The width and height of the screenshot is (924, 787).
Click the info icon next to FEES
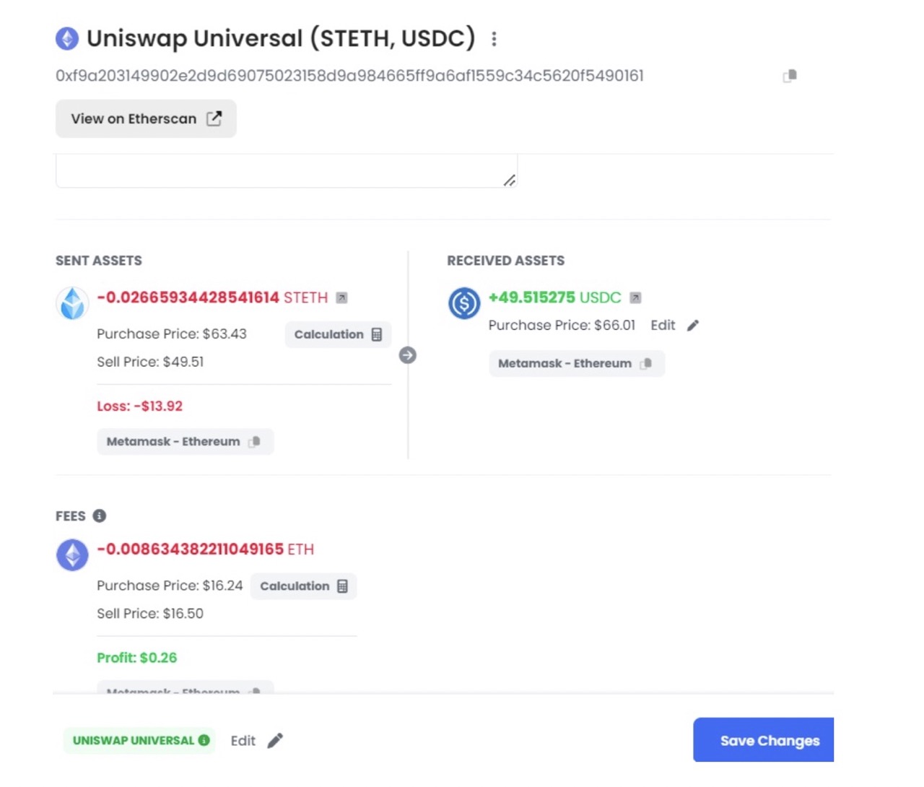pyautogui.click(x=100, y=516)
